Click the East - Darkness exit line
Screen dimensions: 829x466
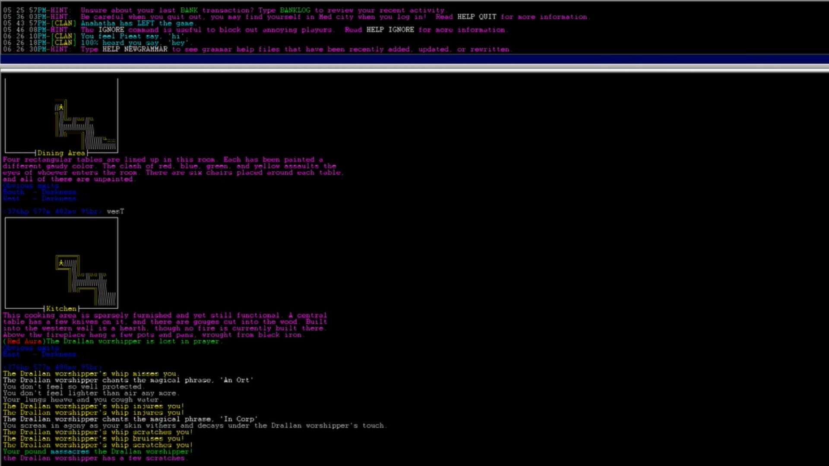tap(40, 354)
